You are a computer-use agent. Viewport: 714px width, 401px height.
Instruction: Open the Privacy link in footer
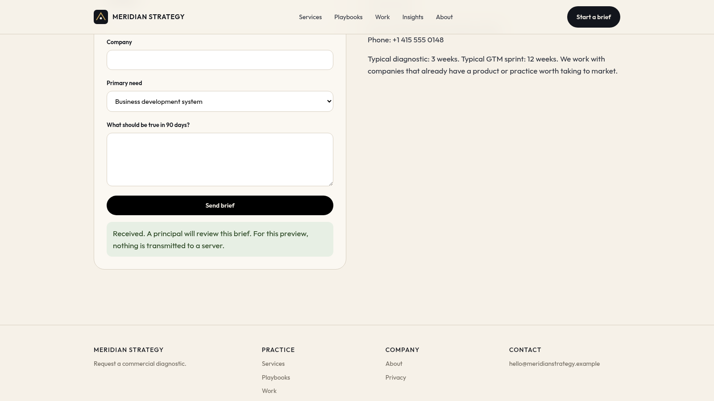coord(396,377)
